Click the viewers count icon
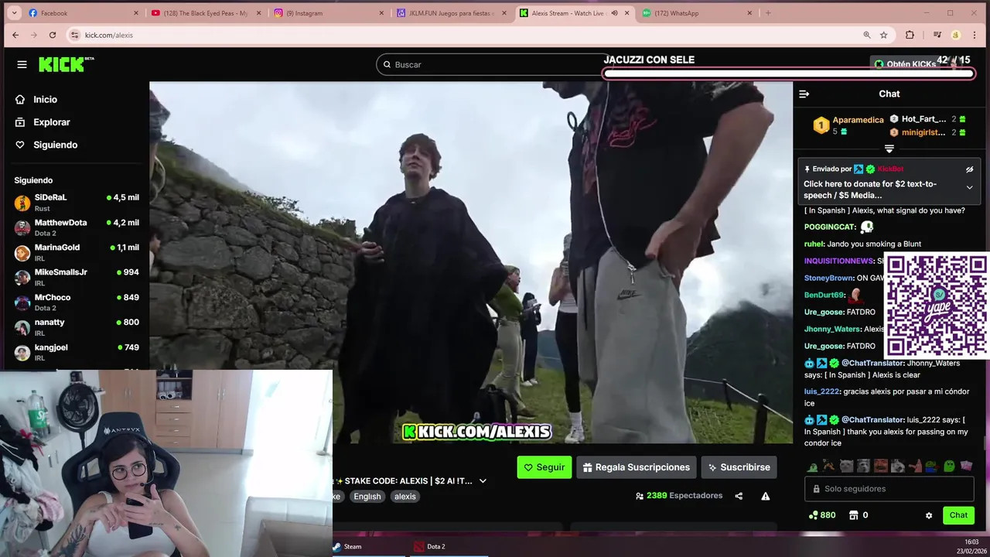 tap(640, 496)
